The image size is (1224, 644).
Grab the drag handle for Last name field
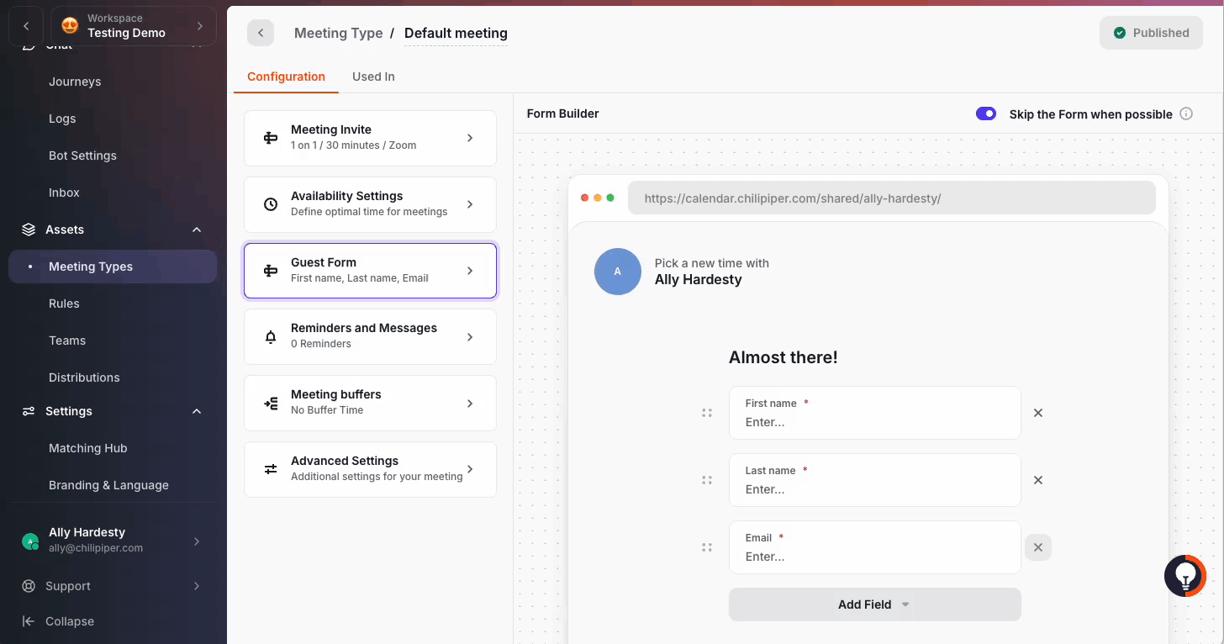pyautogui.click(x=707, y=480)
